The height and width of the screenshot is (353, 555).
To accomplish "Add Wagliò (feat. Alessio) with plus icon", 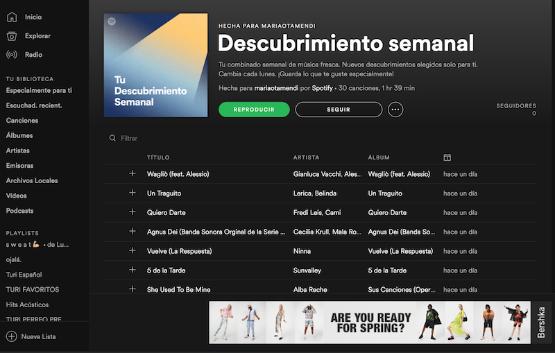I will click(x=133, y=173).
